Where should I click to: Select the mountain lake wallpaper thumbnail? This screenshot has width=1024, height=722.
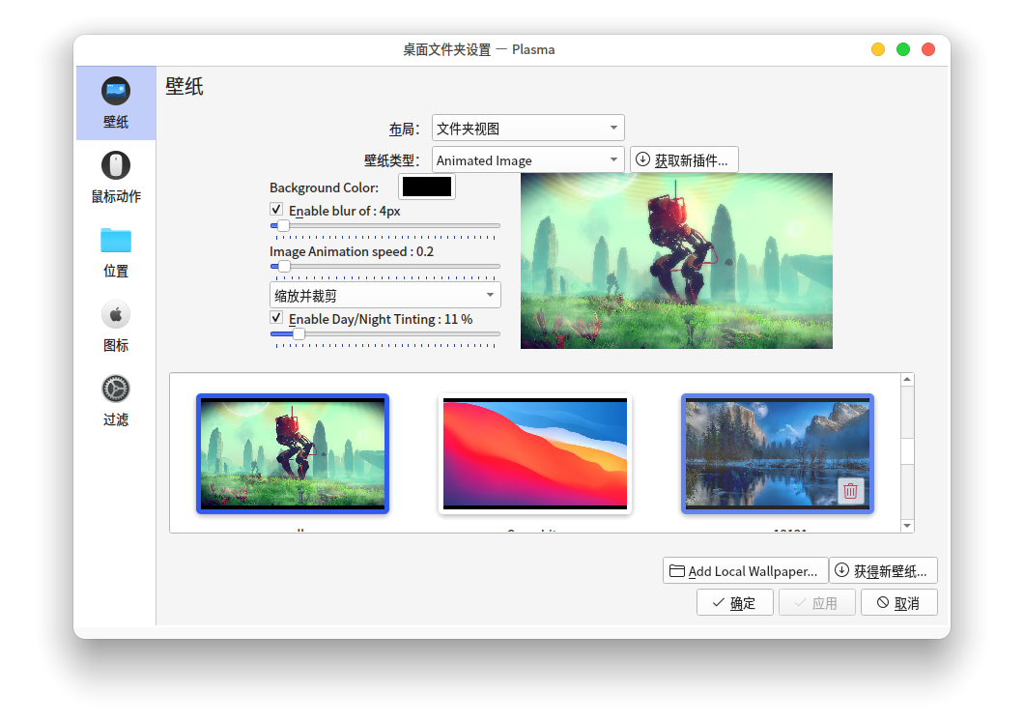point(777,453)
